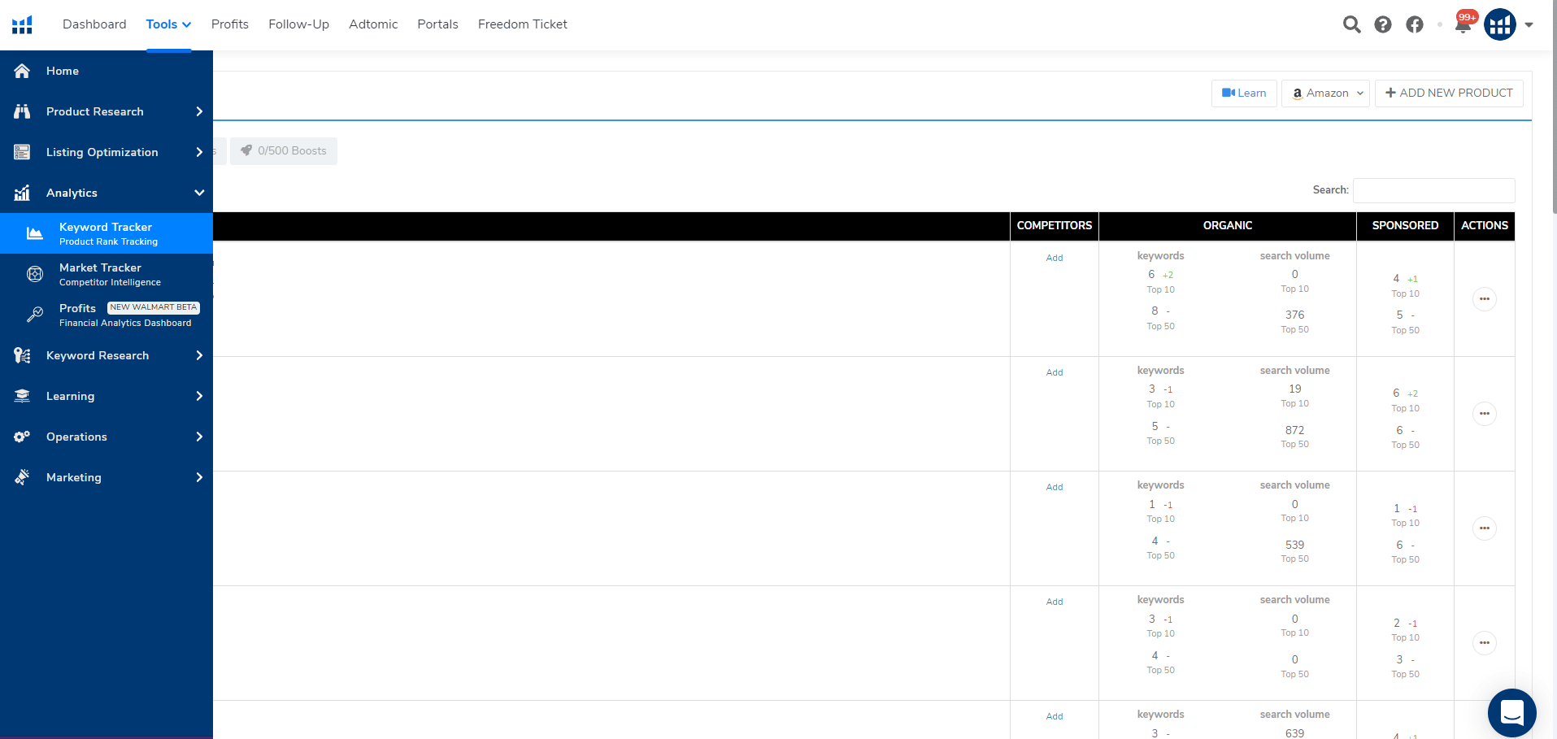Expand the Operations submenu
The height and width of the screenshot is (739, 1557).
click(x=199, y=437)
